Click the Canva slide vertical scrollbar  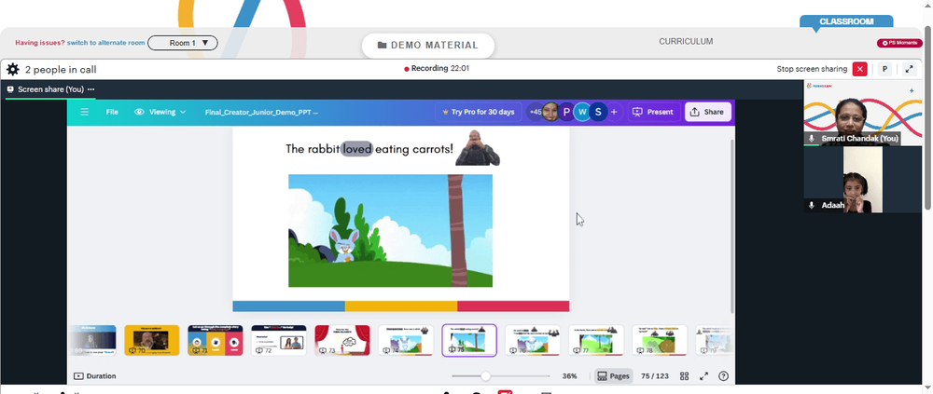(x=731, y=225)
